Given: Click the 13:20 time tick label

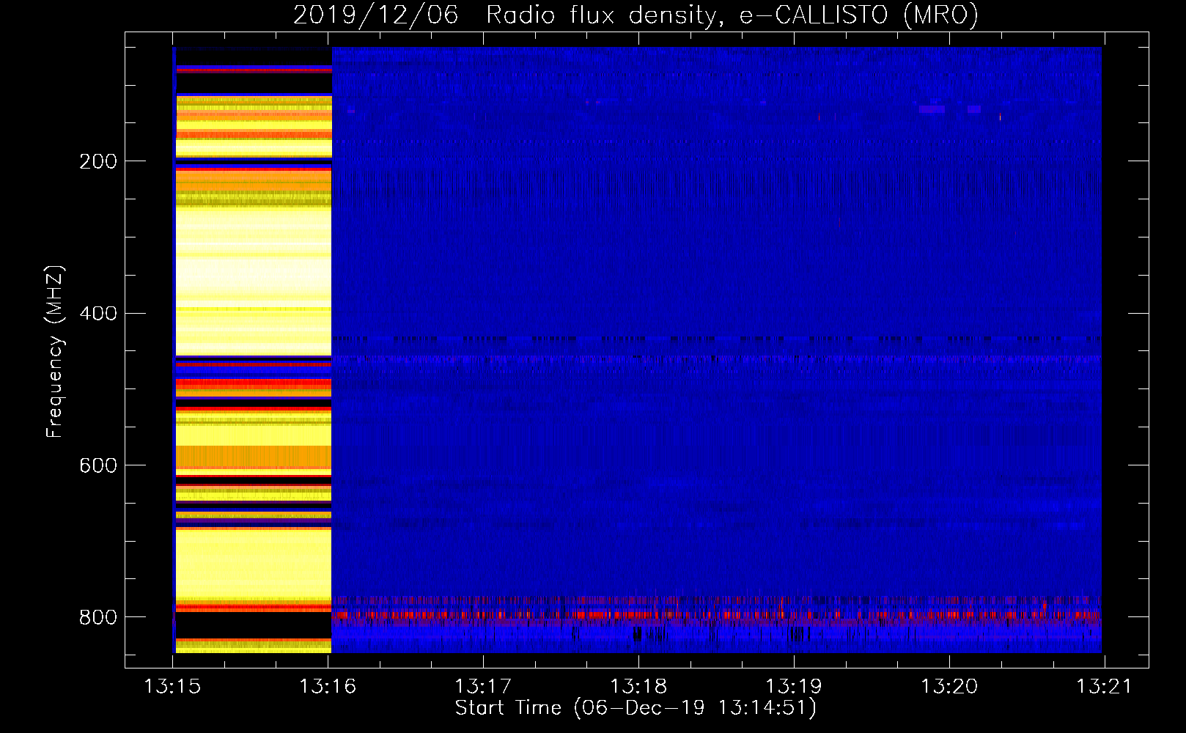Looking at the screenshot, I should (x=949, y=686).
